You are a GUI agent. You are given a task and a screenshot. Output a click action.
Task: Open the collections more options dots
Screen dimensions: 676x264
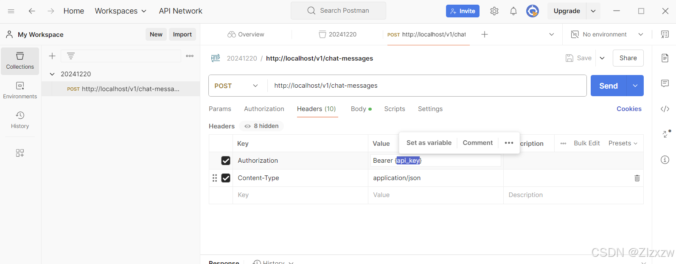point(190,56)
